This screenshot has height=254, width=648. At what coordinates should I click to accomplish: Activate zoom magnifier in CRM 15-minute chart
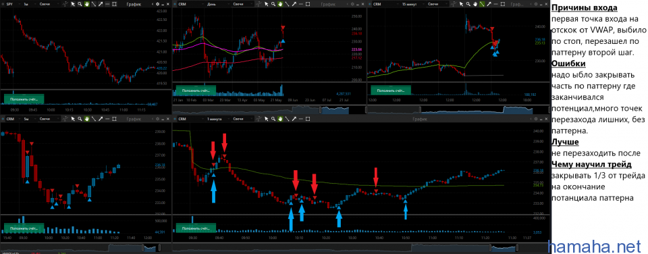coord(468,4)
